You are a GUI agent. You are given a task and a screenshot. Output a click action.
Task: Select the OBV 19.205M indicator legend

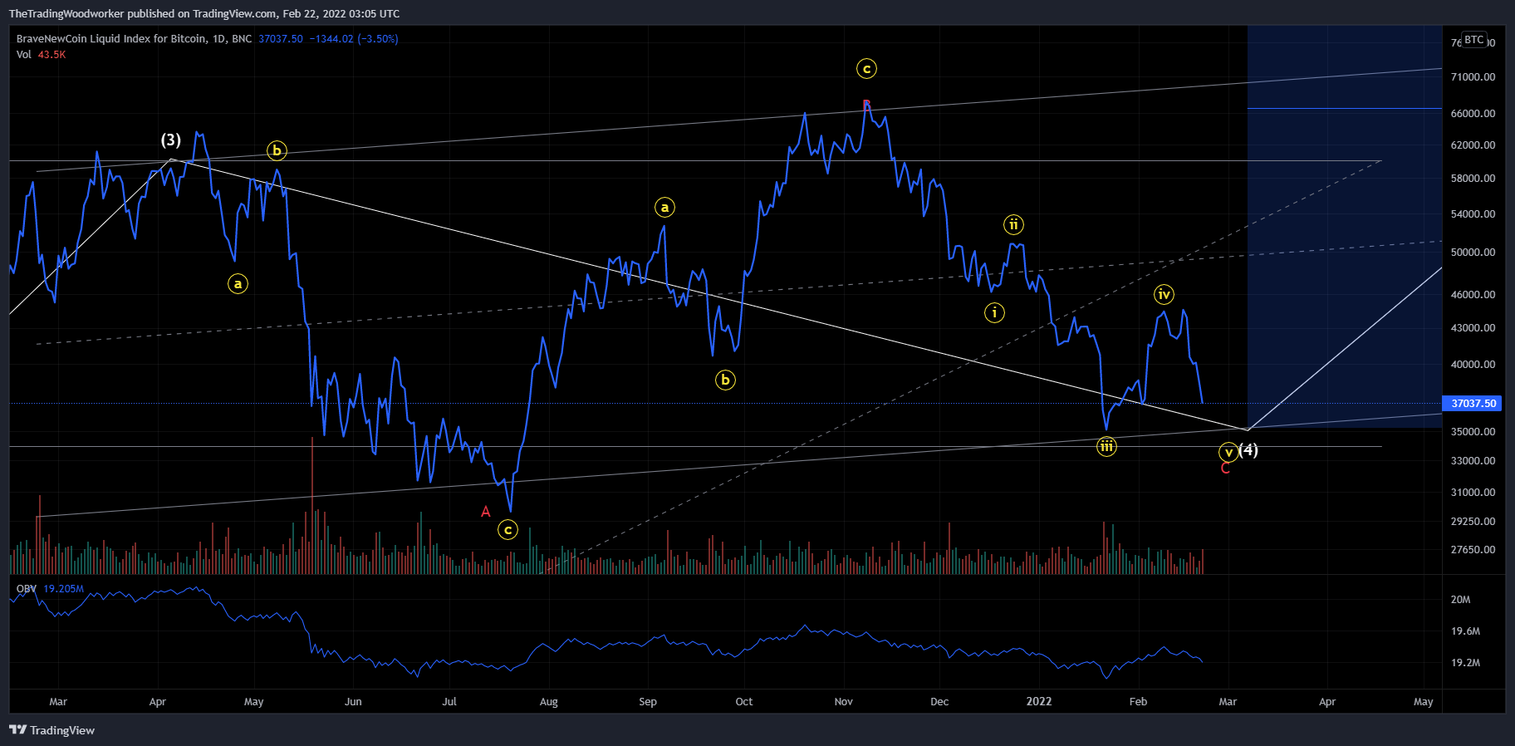(x=50, y=588)
